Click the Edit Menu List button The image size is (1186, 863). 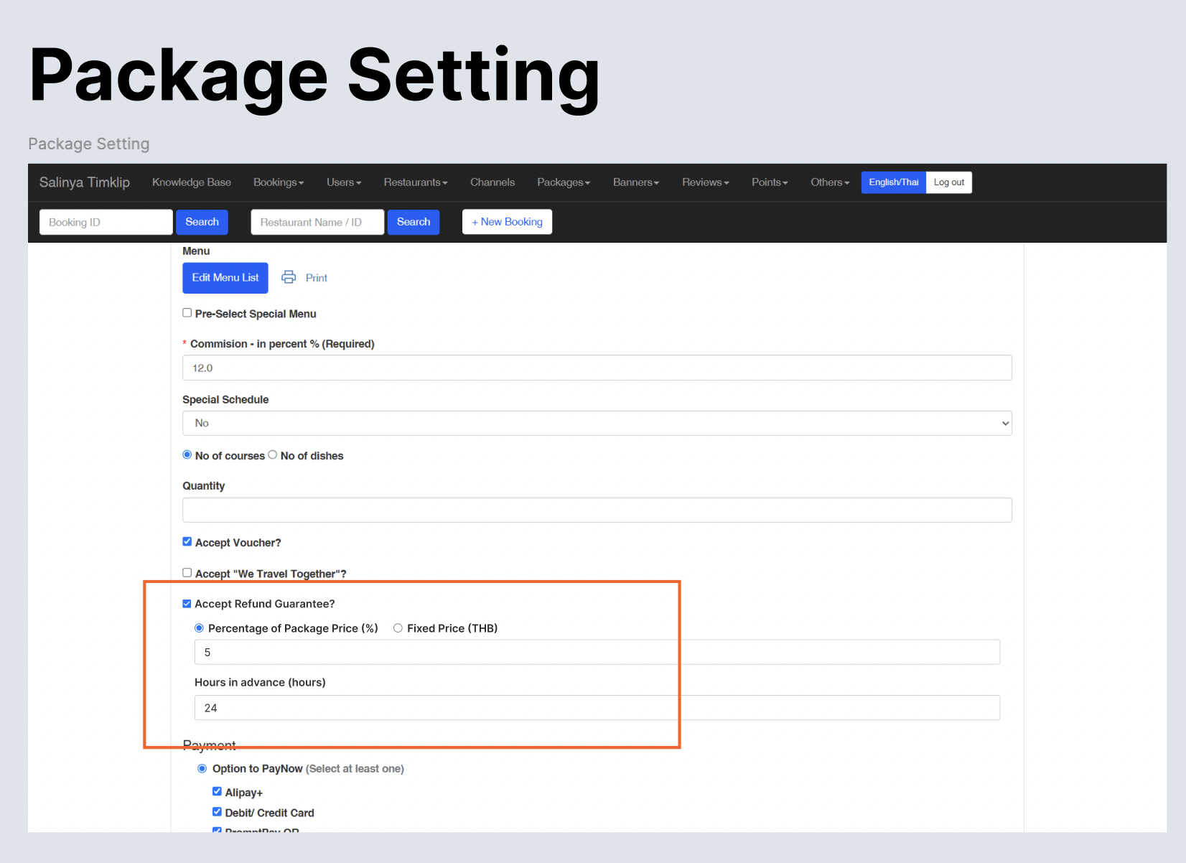tap(225, 278)
